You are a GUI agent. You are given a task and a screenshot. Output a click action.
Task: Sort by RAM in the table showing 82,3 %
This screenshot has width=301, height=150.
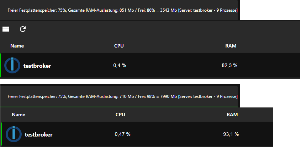click(231, 46)
